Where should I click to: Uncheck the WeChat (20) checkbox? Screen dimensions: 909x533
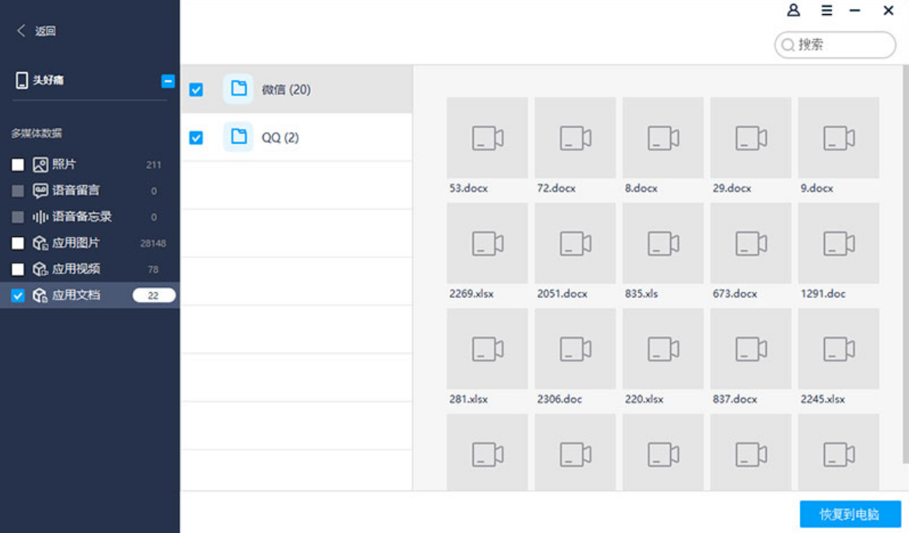tap(196, 89)
